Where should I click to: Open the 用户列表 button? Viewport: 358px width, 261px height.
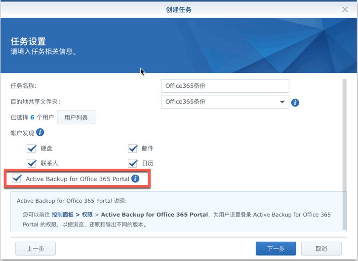pos(76,117)
